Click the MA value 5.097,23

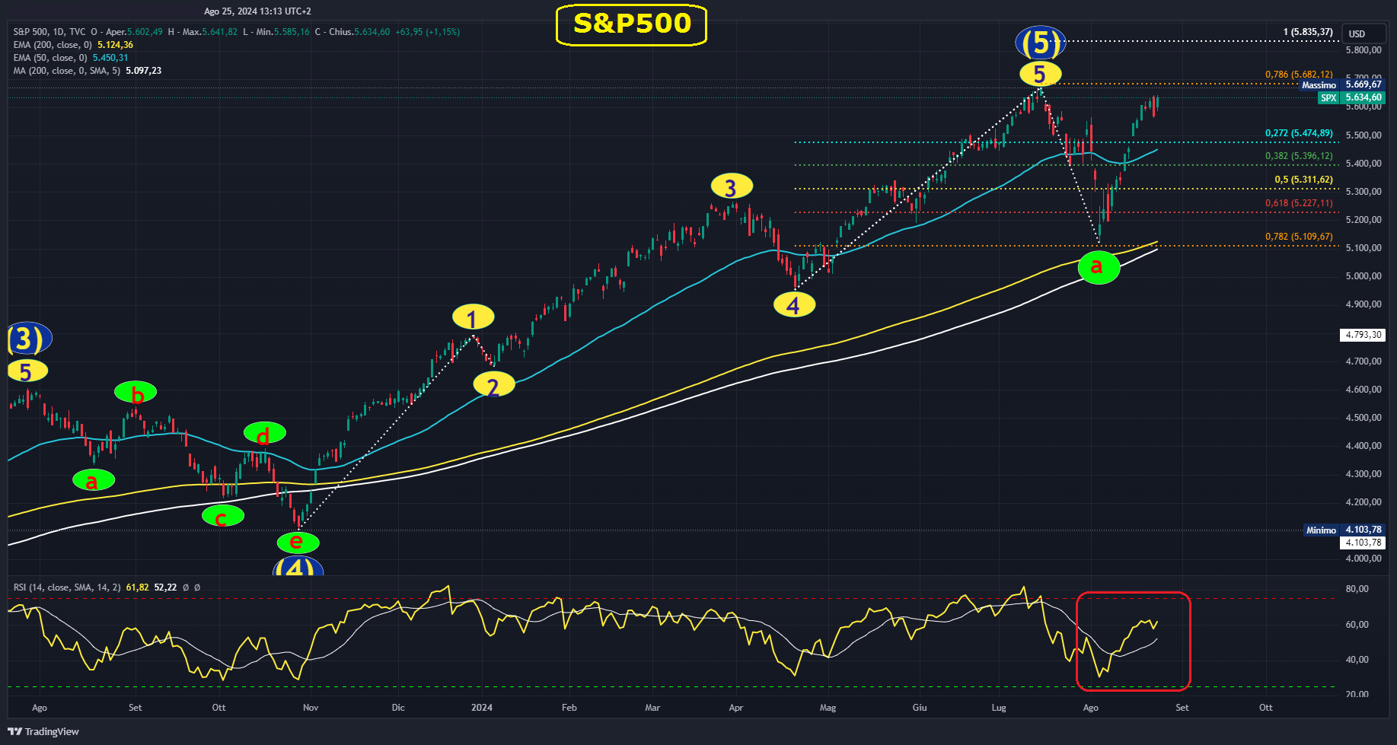click(x=144, y=71)
